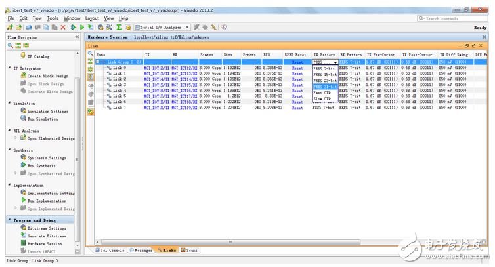
Task: Click the search magnifier icon in Links panel
Action: click(91, 54)
